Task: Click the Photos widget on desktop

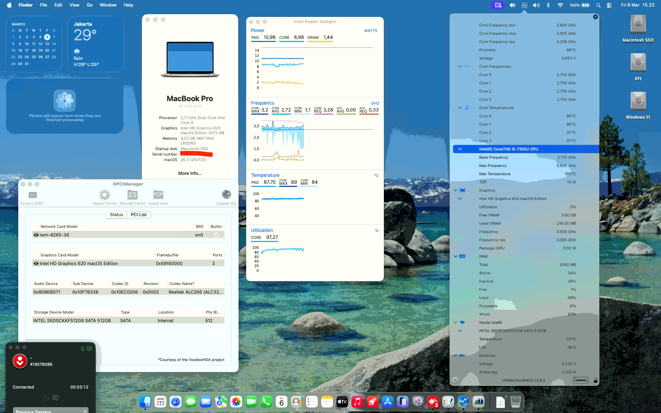Action: click(65, 106)
